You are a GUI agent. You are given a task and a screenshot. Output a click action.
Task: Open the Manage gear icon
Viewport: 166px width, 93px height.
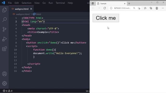point(4,83)
